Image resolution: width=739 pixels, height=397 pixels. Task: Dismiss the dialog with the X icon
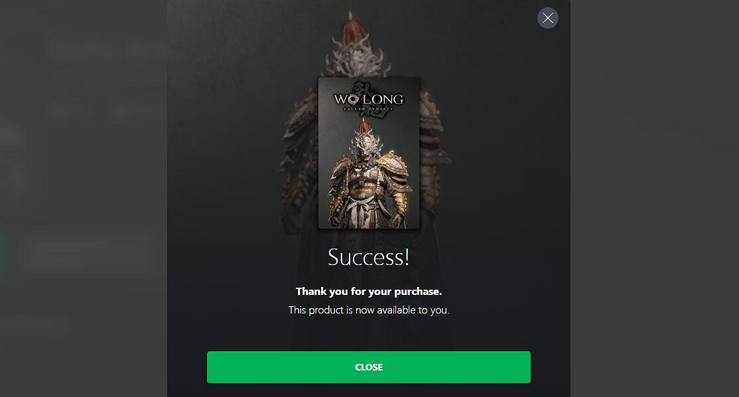point(548,18)
